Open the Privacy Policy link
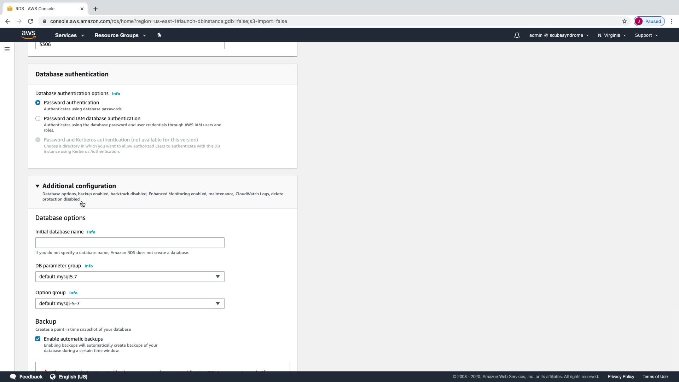Screen dimensions: 679x382 pyautogui.click(x=621, y=377)
